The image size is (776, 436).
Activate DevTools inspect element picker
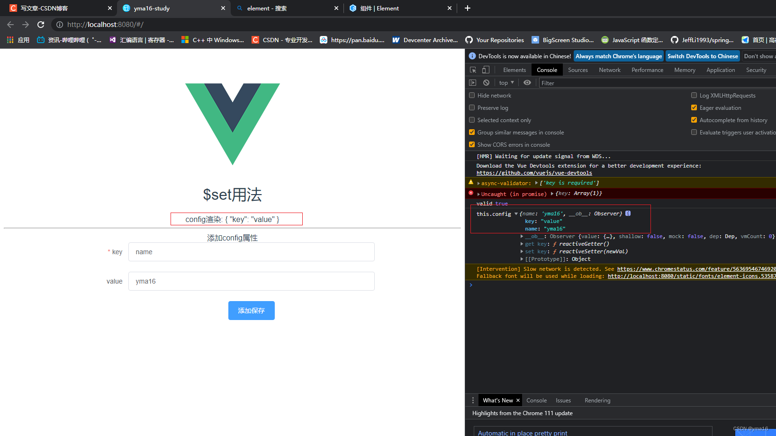473,70
